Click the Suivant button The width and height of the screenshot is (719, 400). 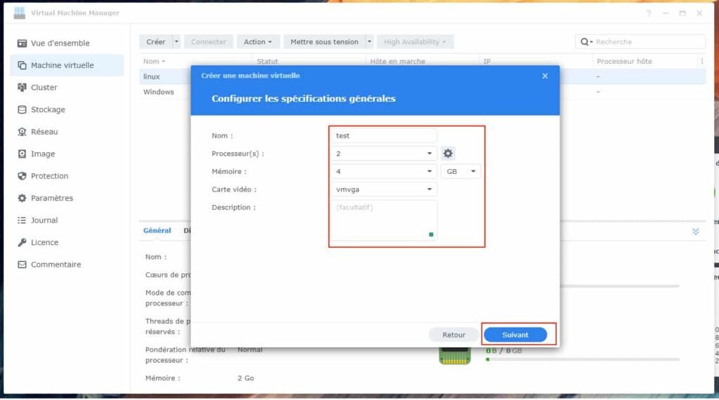tap(515, 335)
